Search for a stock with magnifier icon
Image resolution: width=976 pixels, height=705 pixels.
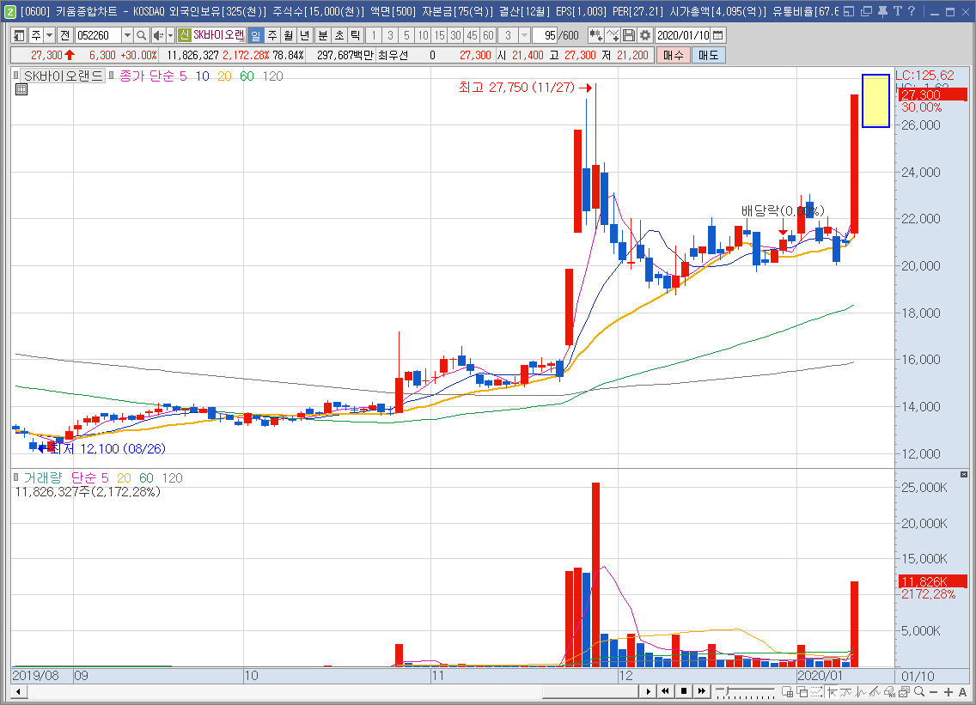pyautogui.click(x=142, y=35)
